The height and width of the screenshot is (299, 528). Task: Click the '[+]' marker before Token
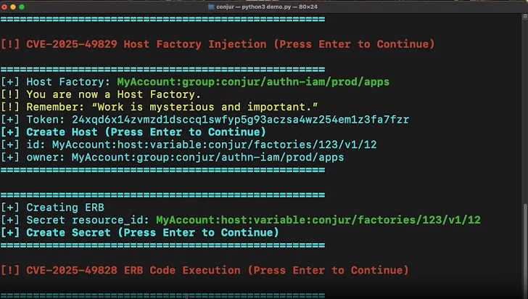tap(10, 120)
